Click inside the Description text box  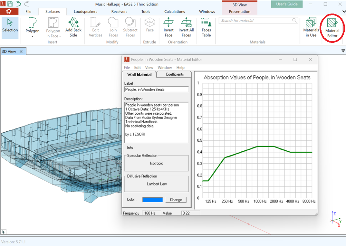click(157, 122)
